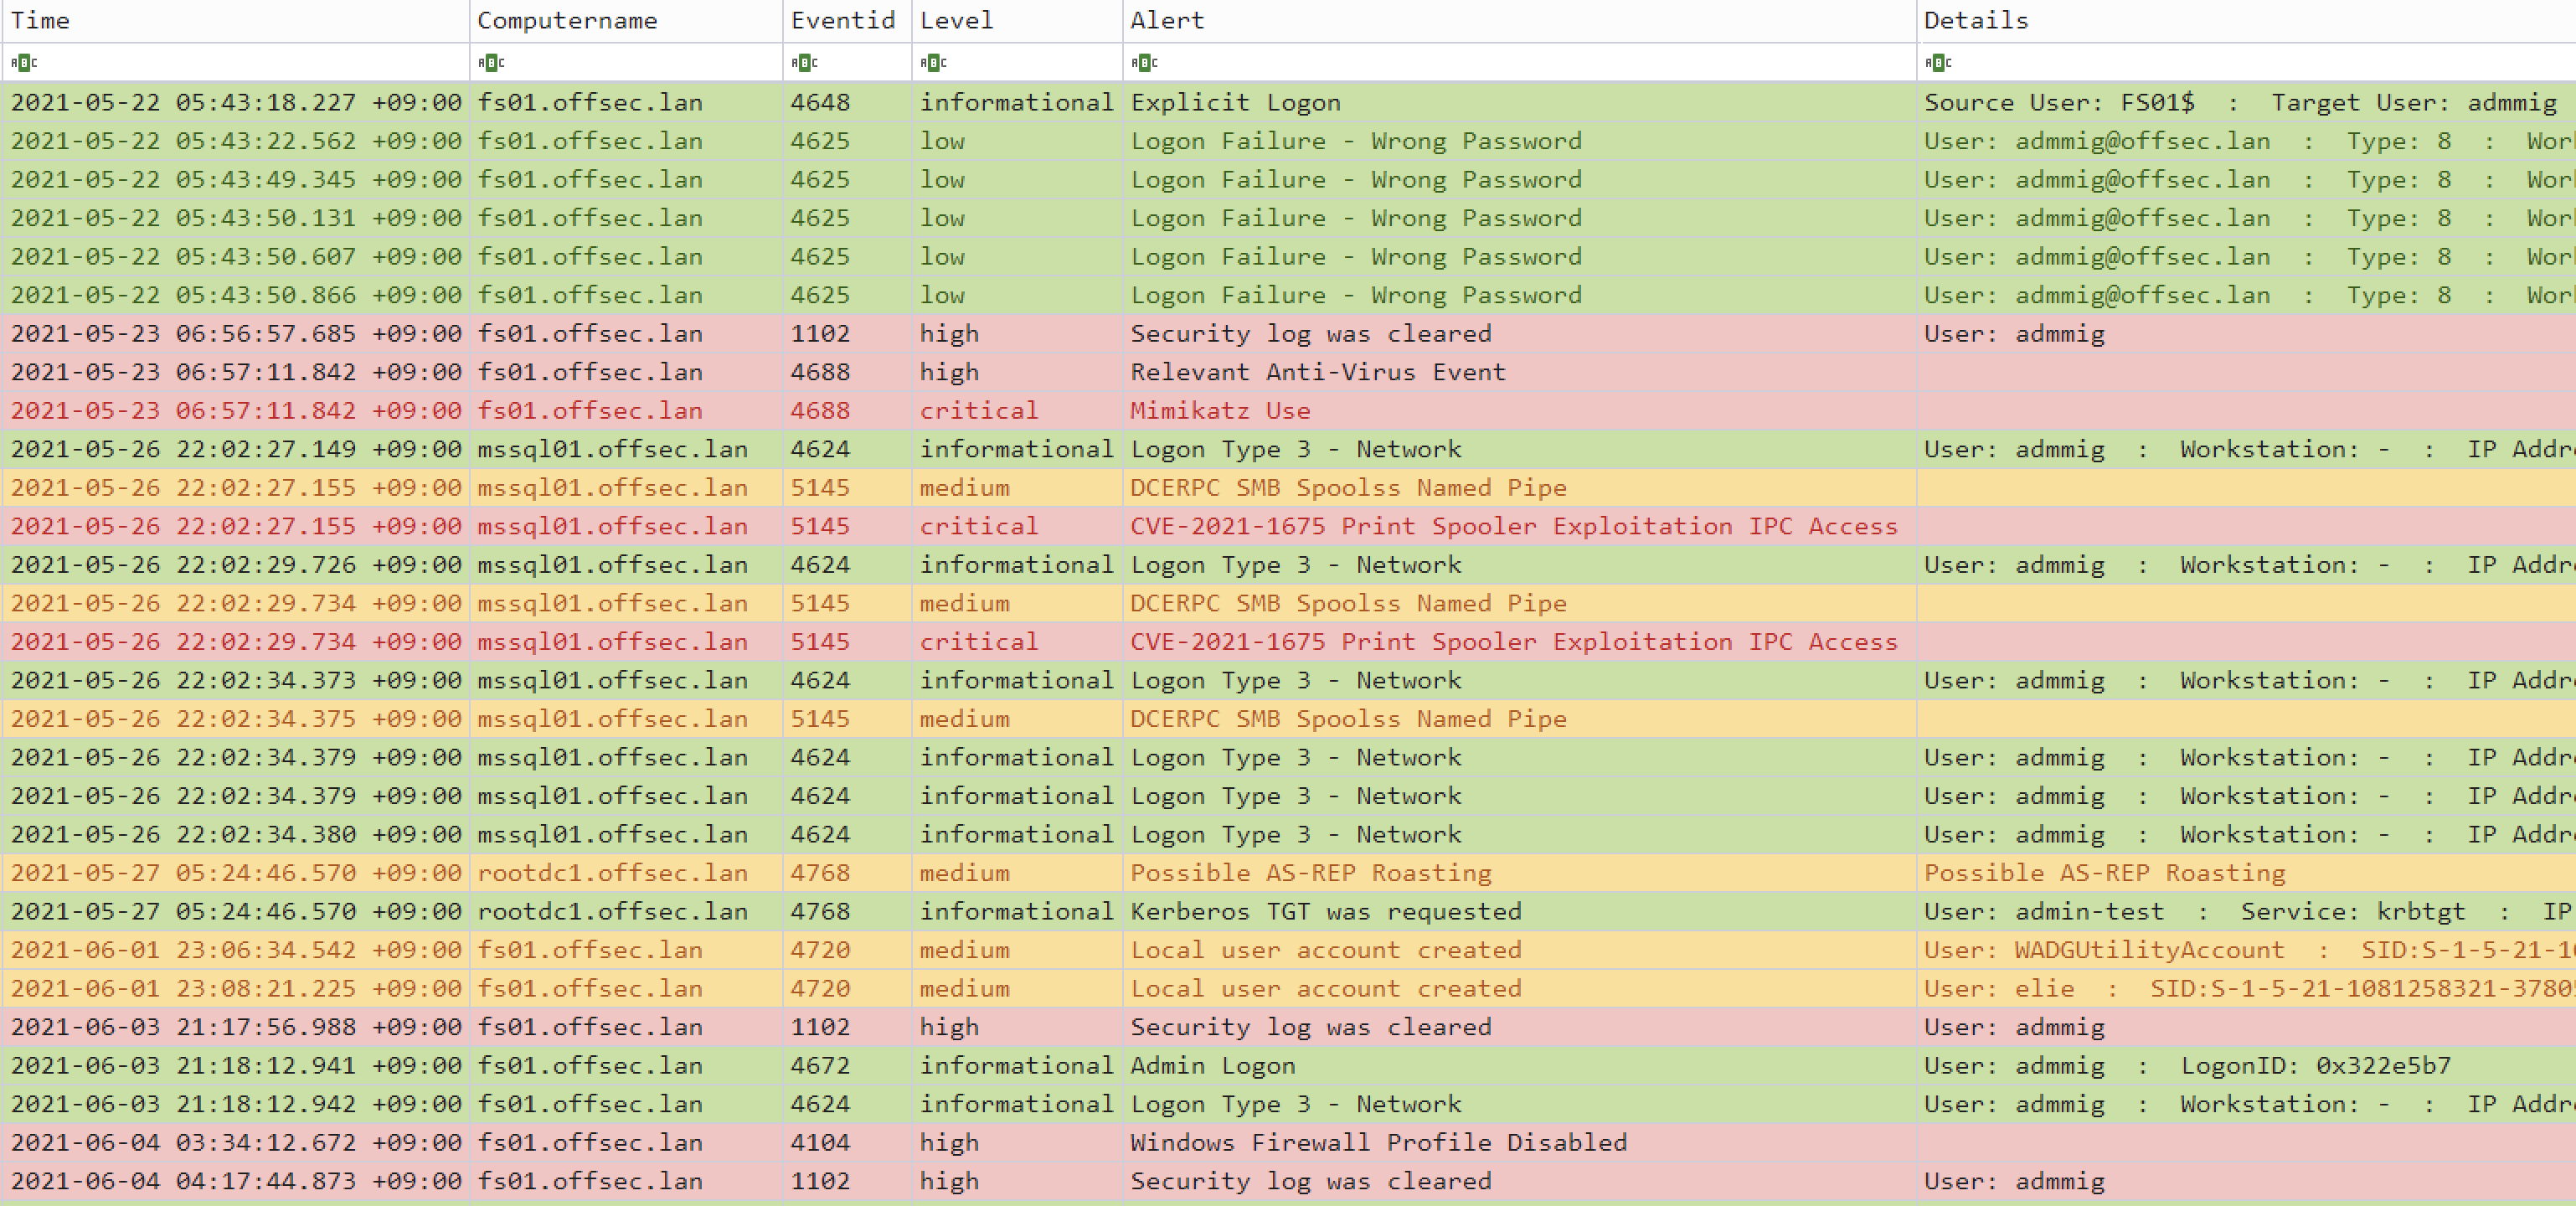Click the ABC type icon under Computername
This screenshot has width=2576, height=1206.
point(492,62)
